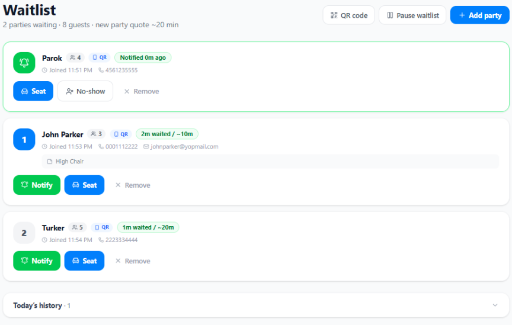Click Parok's party size badge 4
The image size is (512, 325).
point(75,57)
